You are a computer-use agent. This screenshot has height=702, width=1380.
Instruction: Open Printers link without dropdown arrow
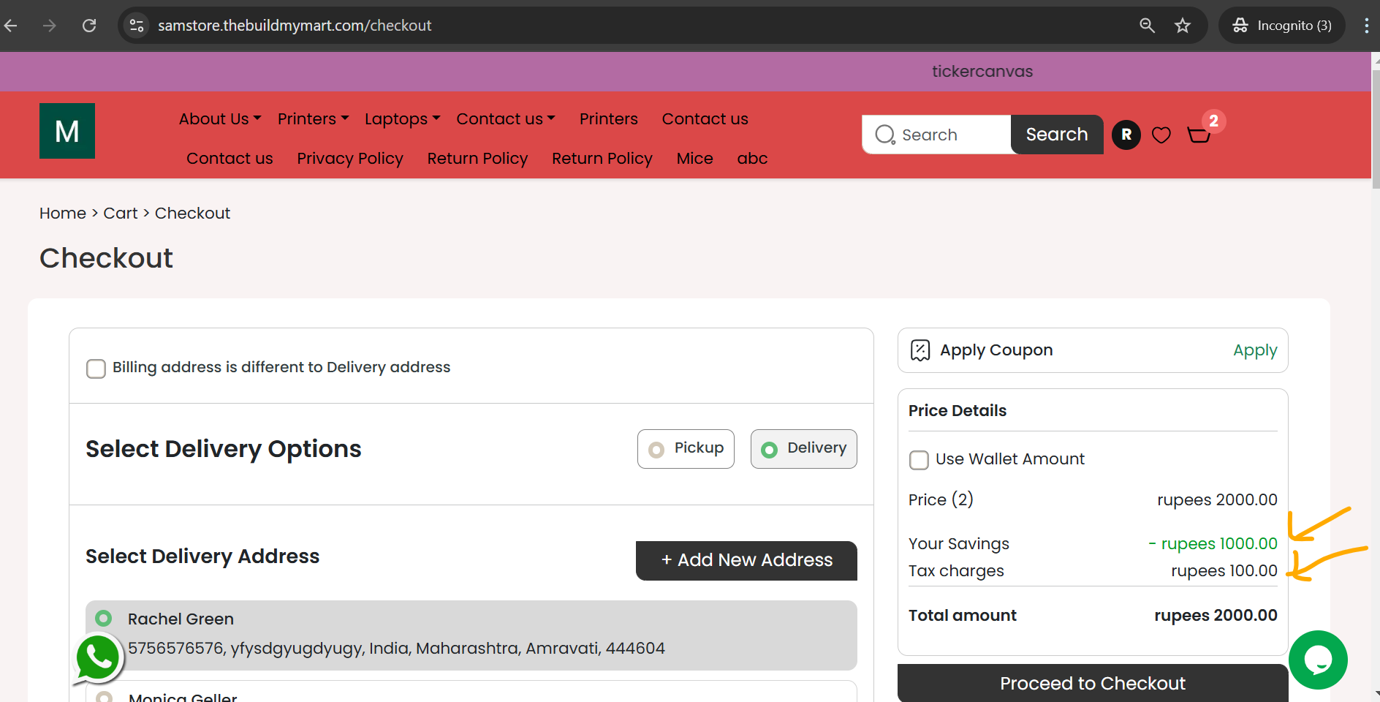click(x=609, y=118)
